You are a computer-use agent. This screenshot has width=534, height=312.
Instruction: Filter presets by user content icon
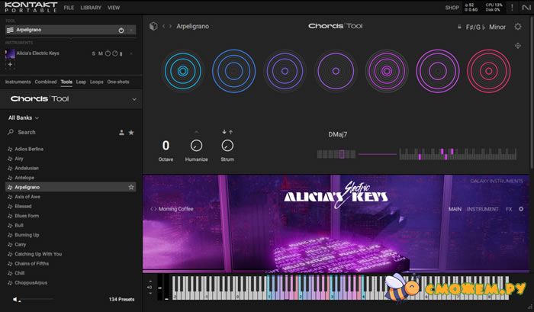pos(121,132)
